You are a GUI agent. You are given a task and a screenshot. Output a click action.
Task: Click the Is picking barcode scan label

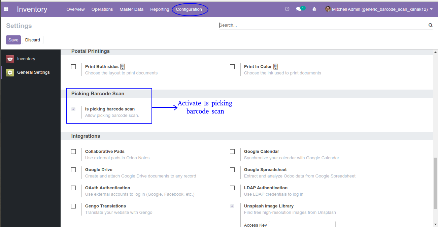tap(110, 109)
